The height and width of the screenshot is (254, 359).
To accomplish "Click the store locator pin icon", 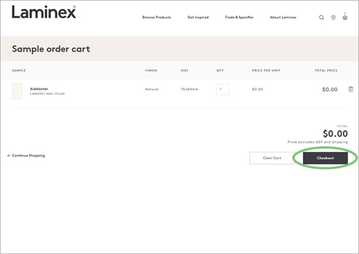I will coord(333,18).
